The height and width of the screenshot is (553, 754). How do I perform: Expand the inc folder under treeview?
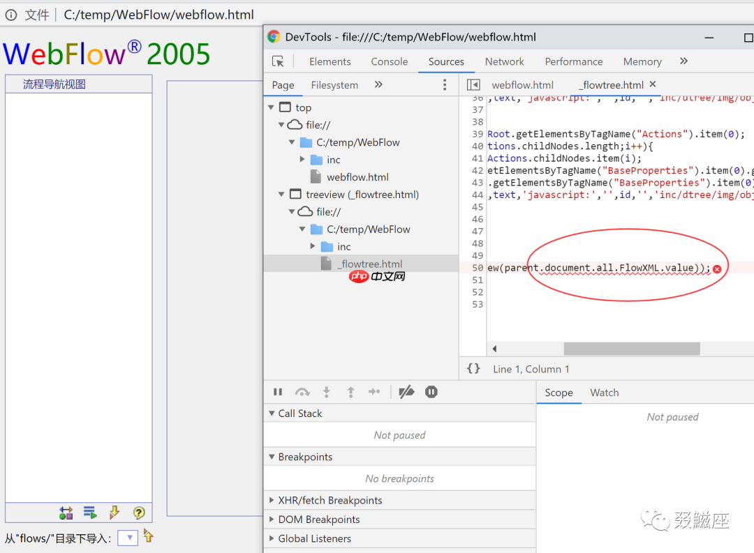coord(313,247)
